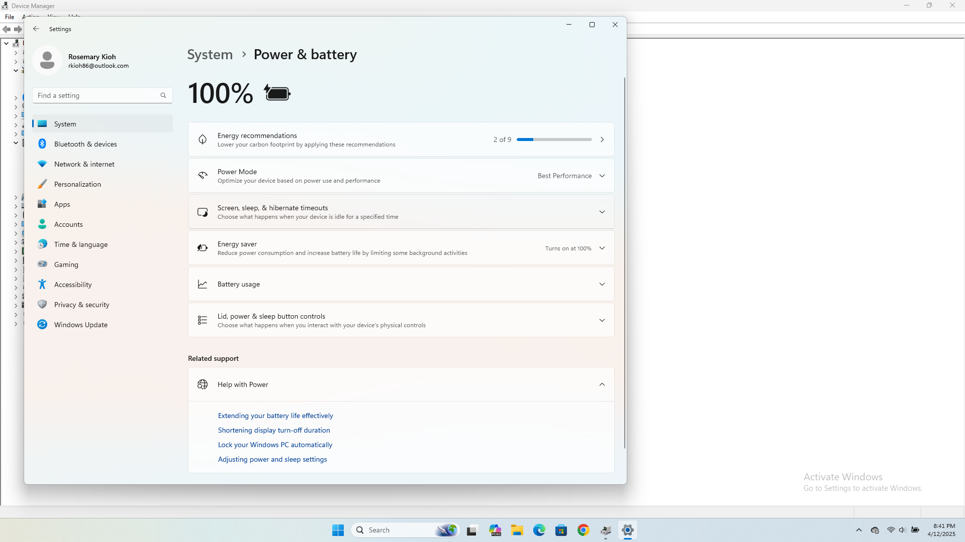The height and width of the screenshot is (542, 965).
Task: Open the Power Mode dropdown
Action: pyautogui.click(x=571, y=176)
